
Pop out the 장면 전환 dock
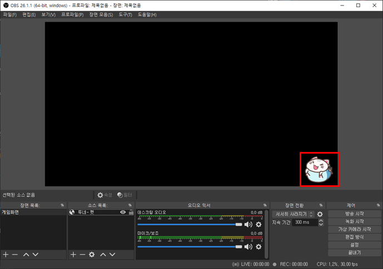[321, 205]
